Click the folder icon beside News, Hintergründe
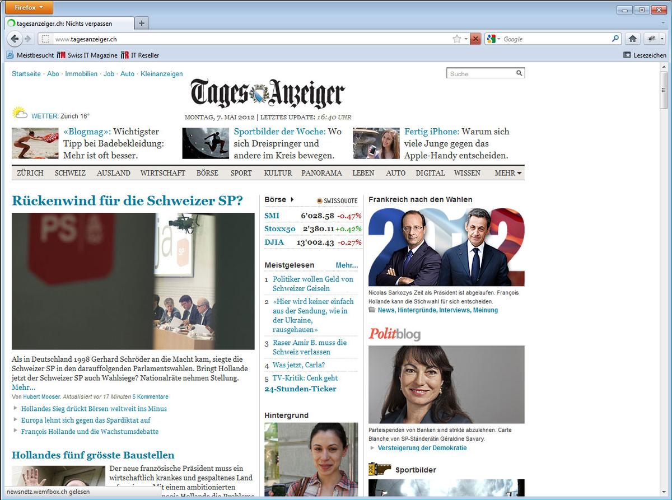This screenshot has width=672, height=500. coord(372,310)
